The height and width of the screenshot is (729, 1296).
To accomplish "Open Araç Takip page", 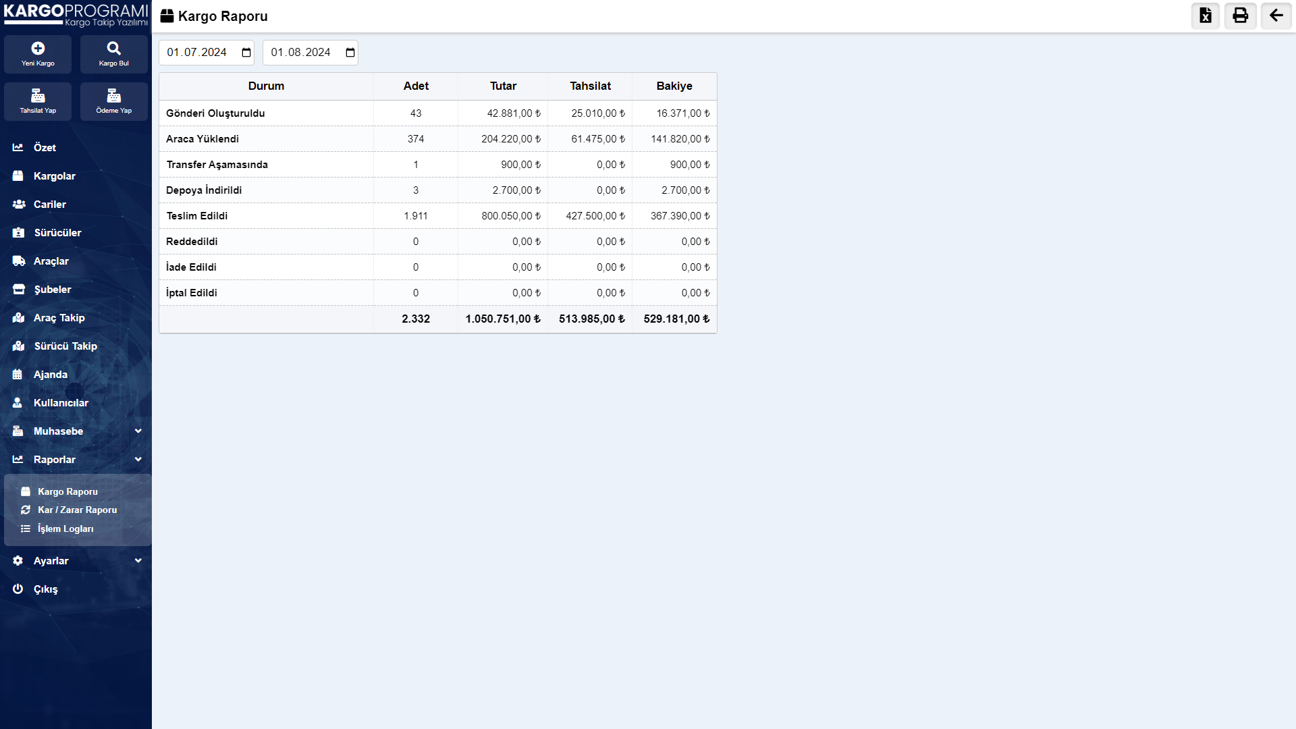I will tap(59, 317).
